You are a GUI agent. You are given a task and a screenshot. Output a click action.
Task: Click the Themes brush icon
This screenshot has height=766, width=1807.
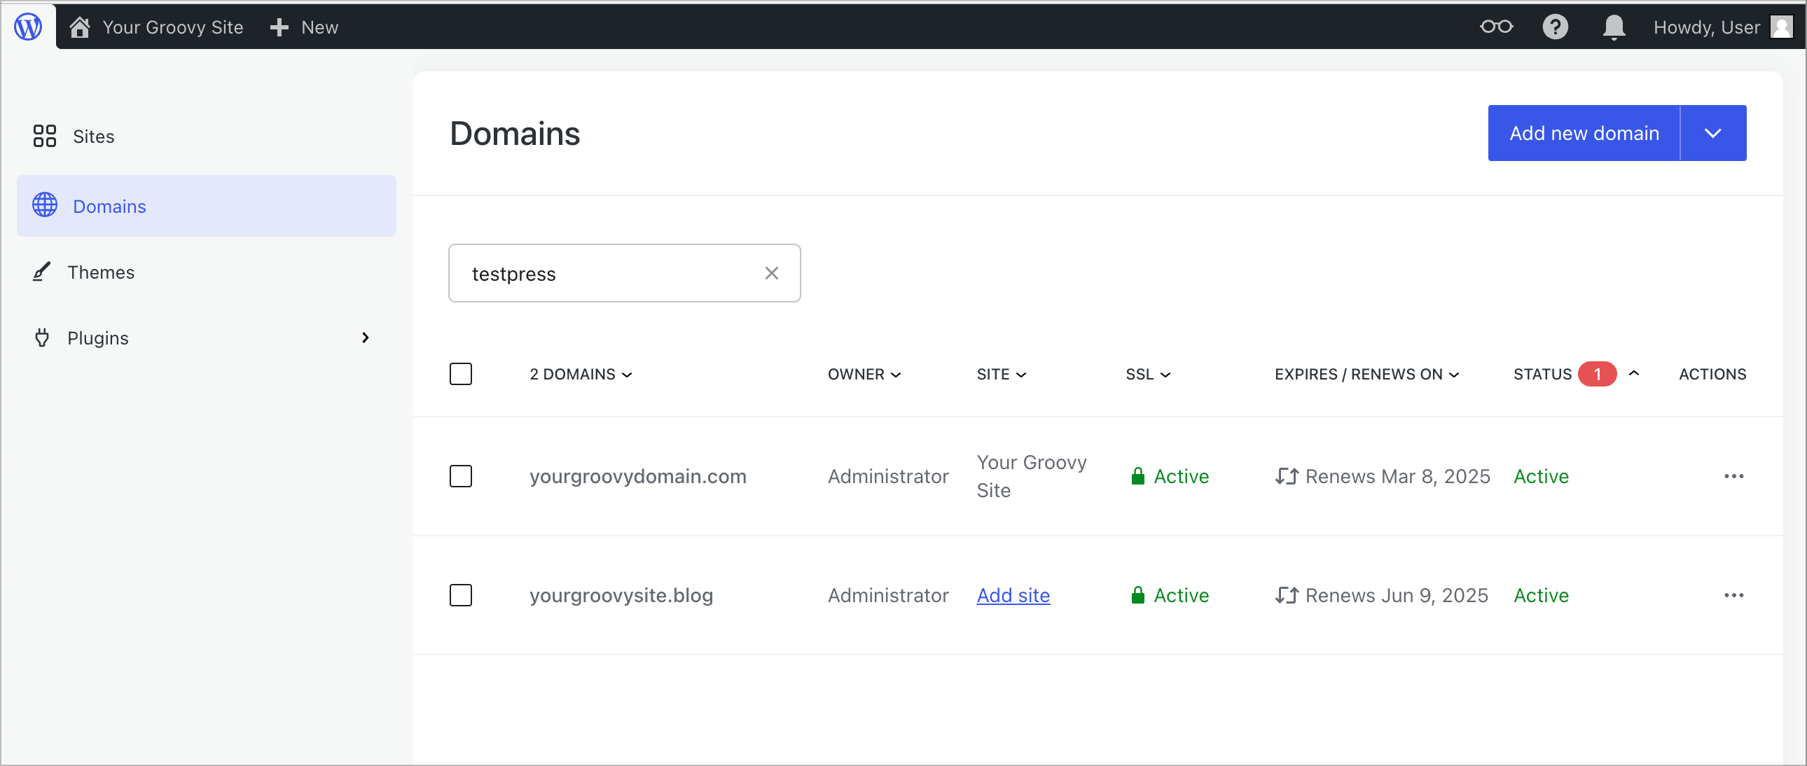(x=41, y=272)
